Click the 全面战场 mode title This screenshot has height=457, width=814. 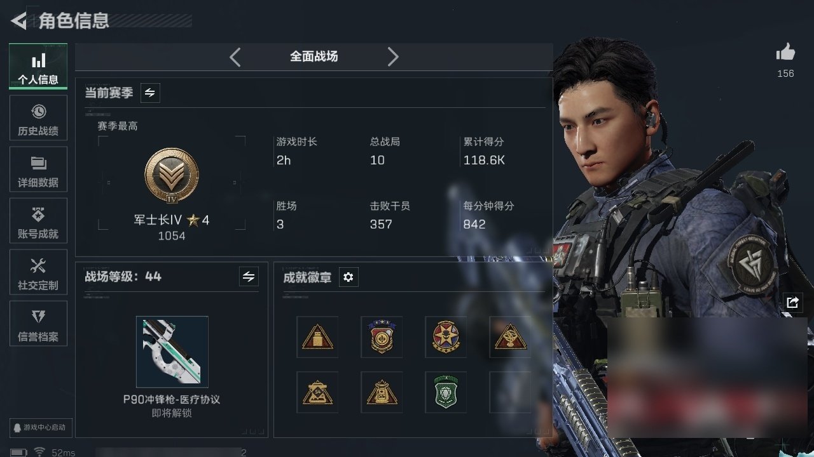point(314,56)
